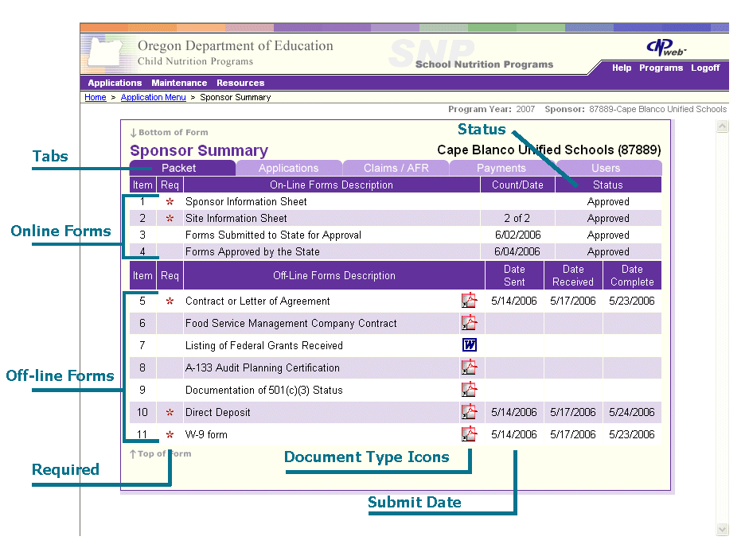Viewport: 745px width, 552px height.
Task: Go to Application Menu breadcrumb link
Action: click(153, 97)
